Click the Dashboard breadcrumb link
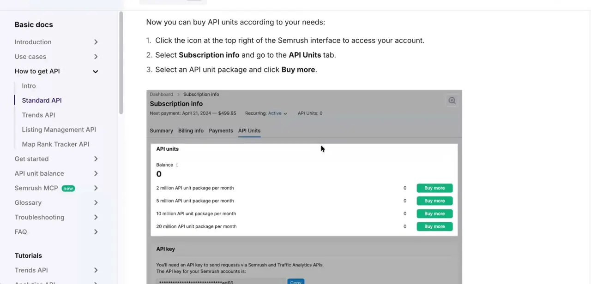Viewport: 591px width, 284px height. [x=161, y=94]
